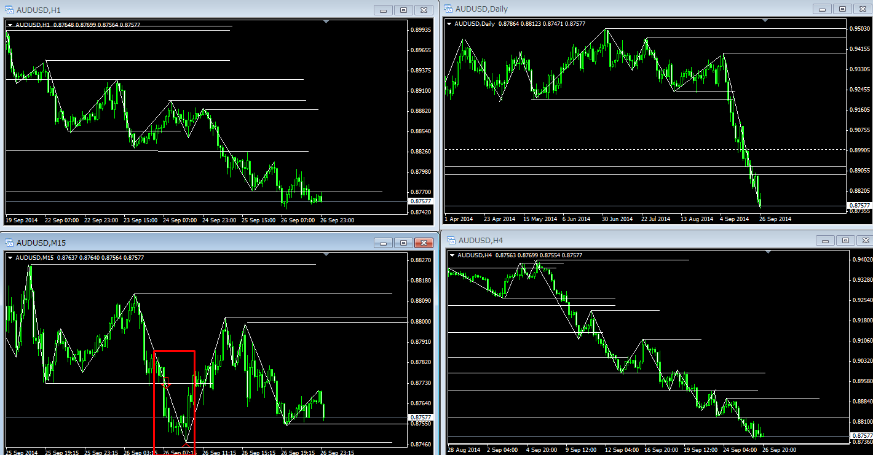Close the AUDUSD,Daily chart window

(862, 9)
